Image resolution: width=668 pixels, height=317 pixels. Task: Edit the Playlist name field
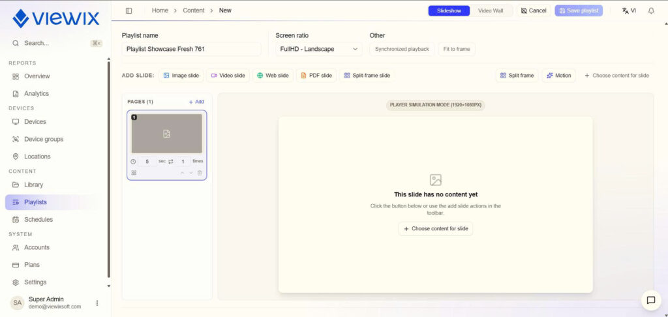[x=191, y=49]
